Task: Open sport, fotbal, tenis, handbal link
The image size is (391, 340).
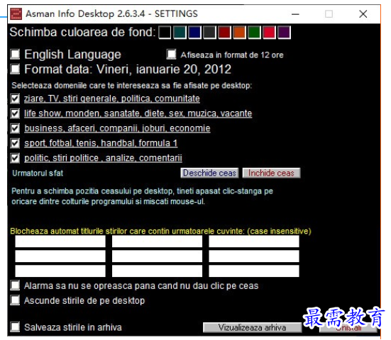Action: click(101, 143)
